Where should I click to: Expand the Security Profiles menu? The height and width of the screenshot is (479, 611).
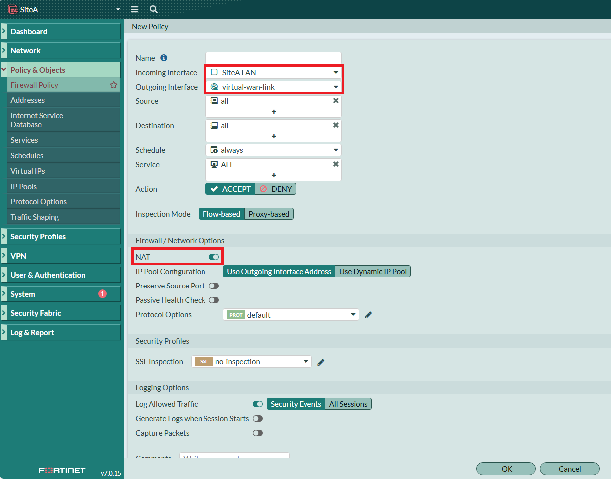tap(61, 237)
